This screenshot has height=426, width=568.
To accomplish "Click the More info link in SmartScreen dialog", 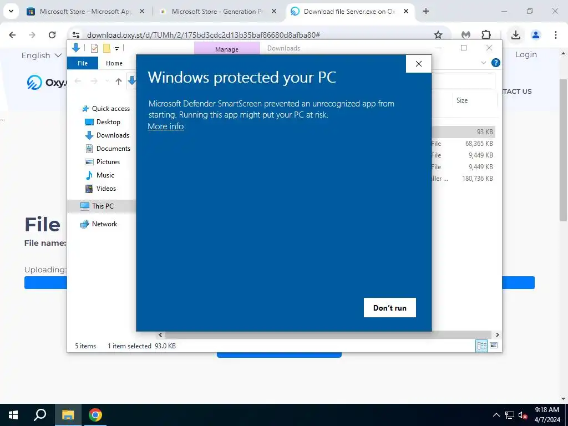I will coord(165,126).
